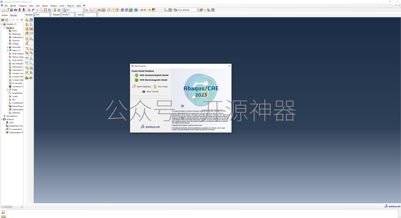Select Constraints in the model tree

[x=17, y=83]
